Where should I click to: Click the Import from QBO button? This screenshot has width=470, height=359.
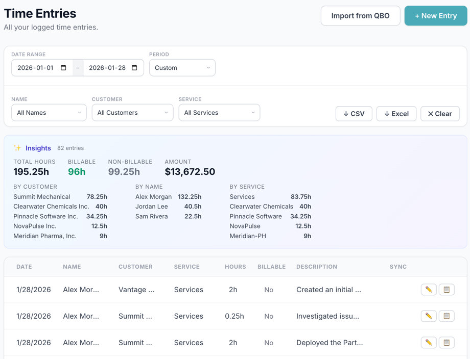(360, 16)
